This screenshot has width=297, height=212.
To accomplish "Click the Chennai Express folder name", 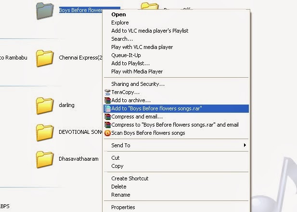I will [x=80, y=58].
